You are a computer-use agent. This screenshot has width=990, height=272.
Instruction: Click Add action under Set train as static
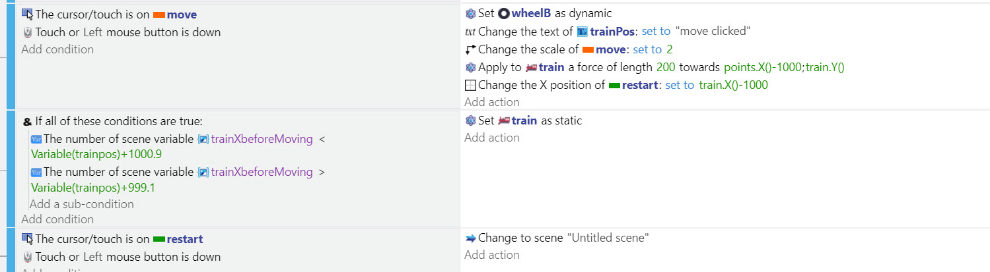click(492, 138)
